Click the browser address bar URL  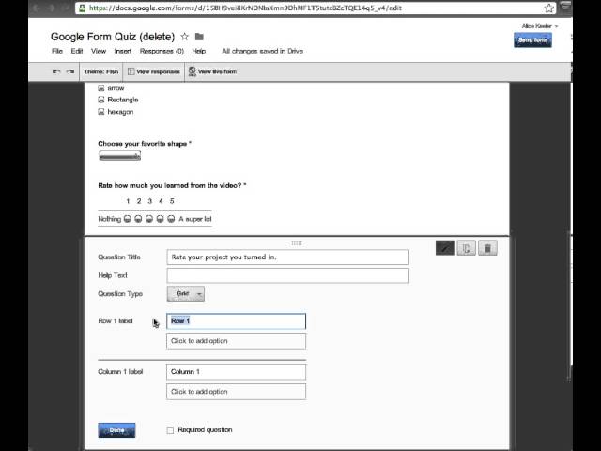tap(245, 8)
